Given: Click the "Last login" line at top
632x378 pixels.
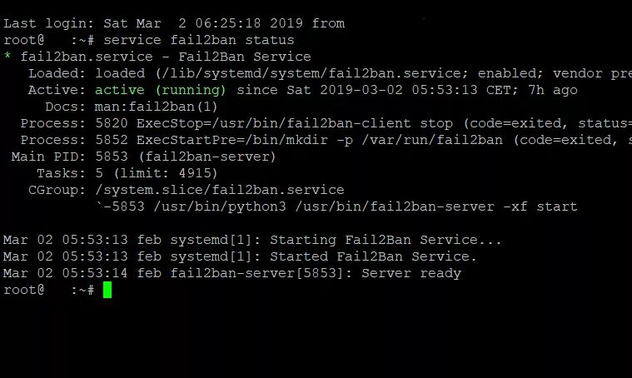Looking at the screenshot, I should [x=174, y=23].
